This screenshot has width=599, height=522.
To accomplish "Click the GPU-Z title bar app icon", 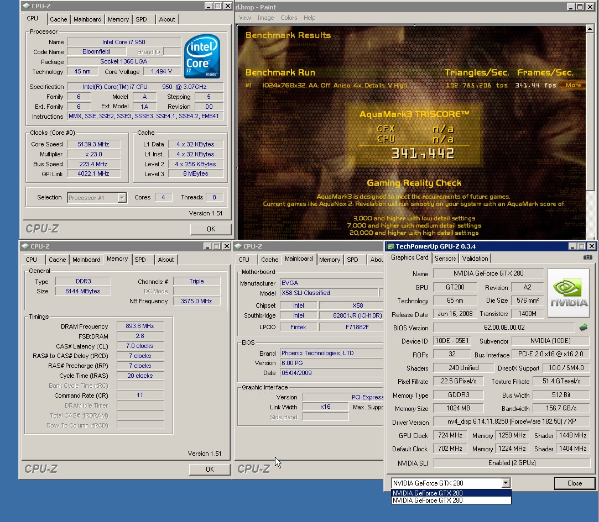I will coord(391,246).
